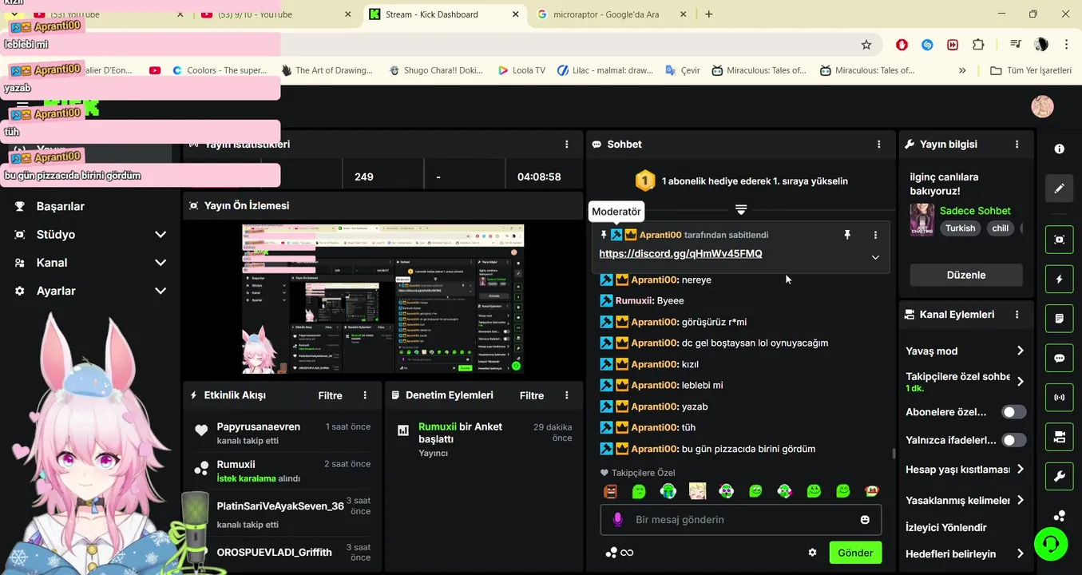Open a new browser tab
The height and width of the screenshot is (575, 1082).
pyautogui.click(x=709, y=14)
